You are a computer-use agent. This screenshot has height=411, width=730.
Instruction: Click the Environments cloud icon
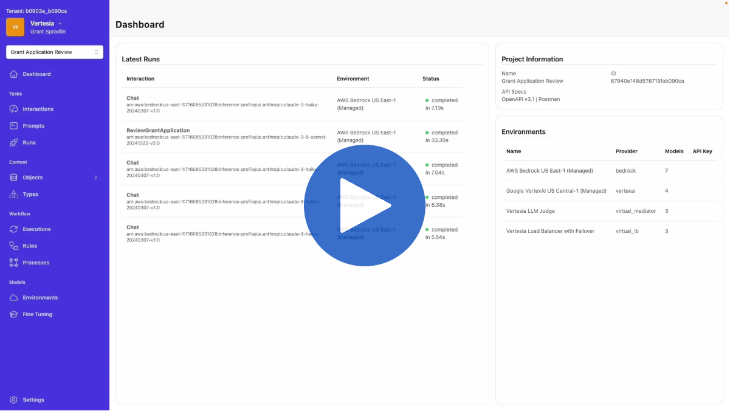click(14, 298)
